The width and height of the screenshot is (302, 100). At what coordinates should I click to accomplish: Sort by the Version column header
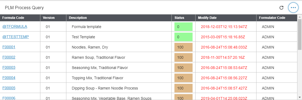tap(53, 18)
